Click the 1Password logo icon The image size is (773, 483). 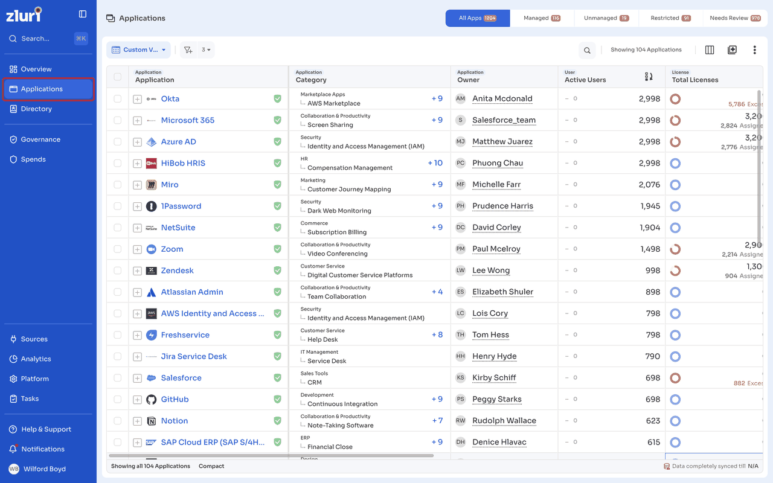pos(152,206)
